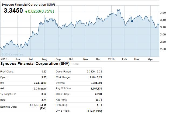Image resolution: width=169 pixels, height=113 pixels.
Task: Click Day's Range value 3.3150 - 3.38
Action: 94,72
